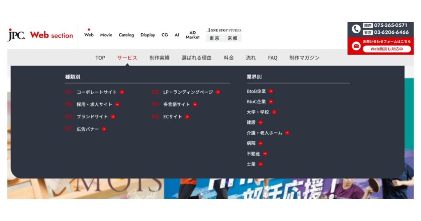Select 東京 under One Stop Studio
Screen dimensions: 421x221
(214, 38)
